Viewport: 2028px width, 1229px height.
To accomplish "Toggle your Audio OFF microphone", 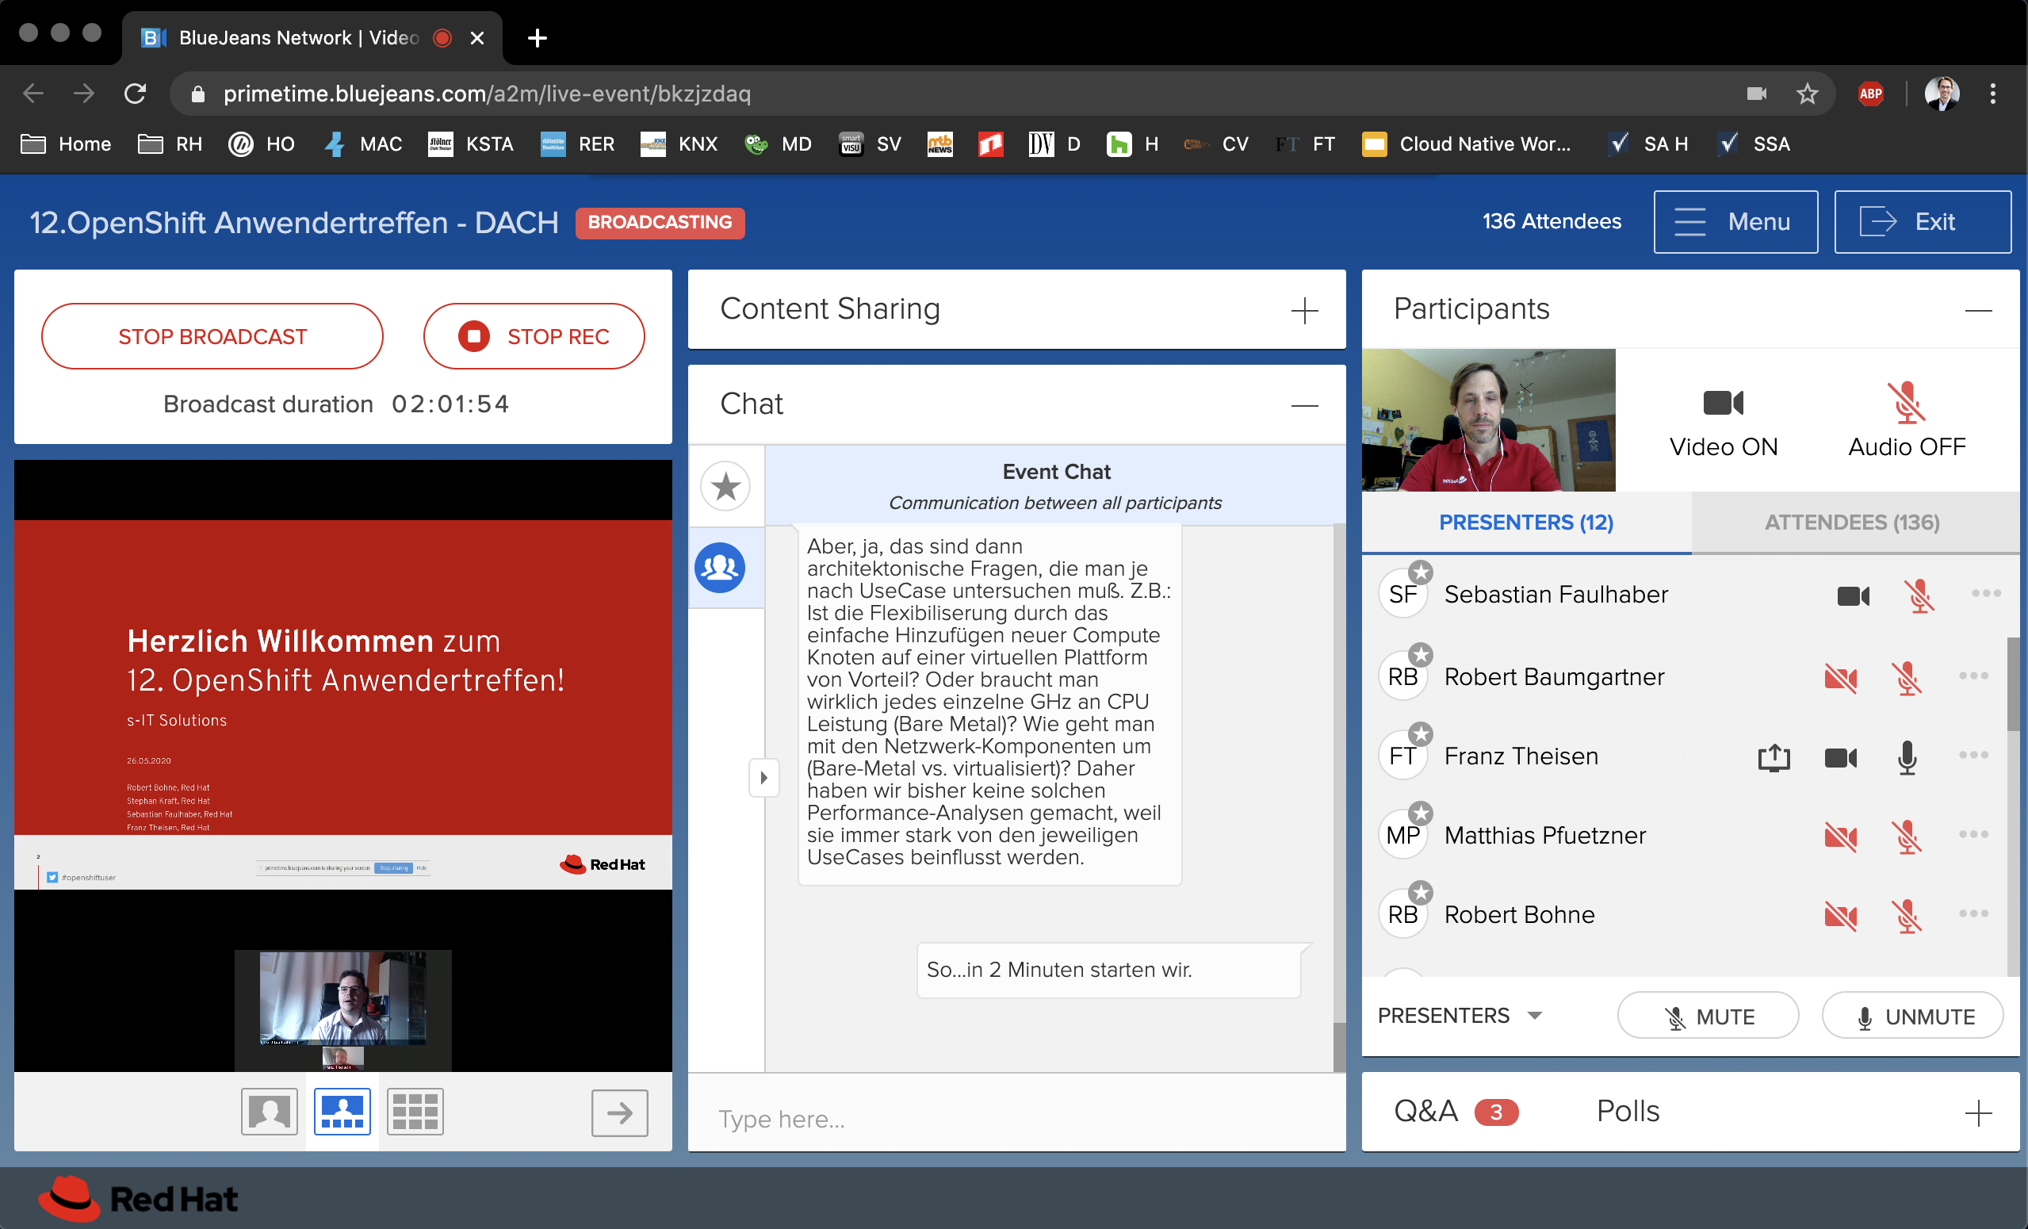I will click(x=1907, y=421).
